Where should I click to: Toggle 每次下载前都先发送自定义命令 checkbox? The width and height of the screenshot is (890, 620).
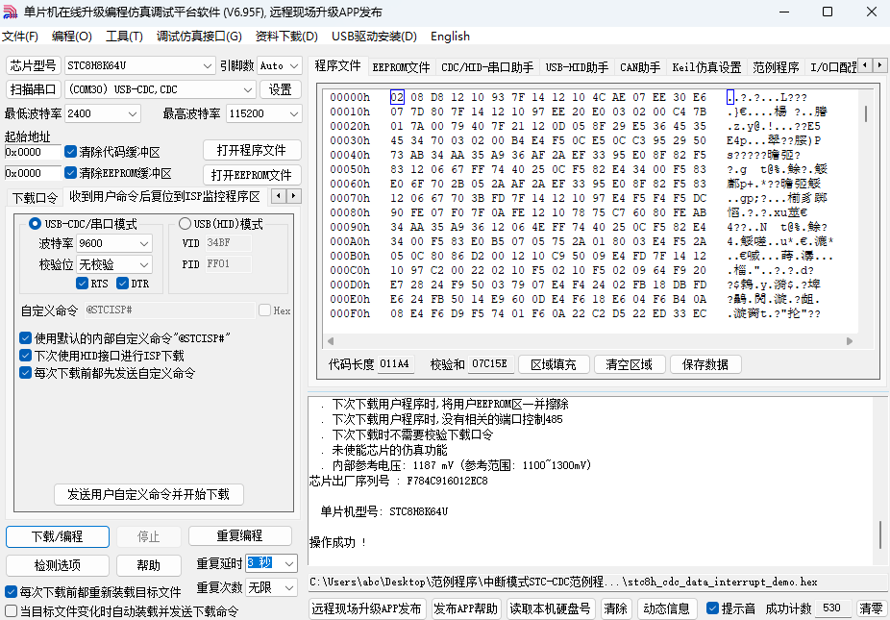(x=25, y=373)
